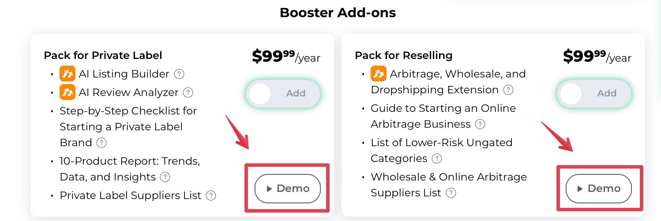661x221 pixels.
Task: Play the Reselling pack Demo
Action: (x=599, y=189)
